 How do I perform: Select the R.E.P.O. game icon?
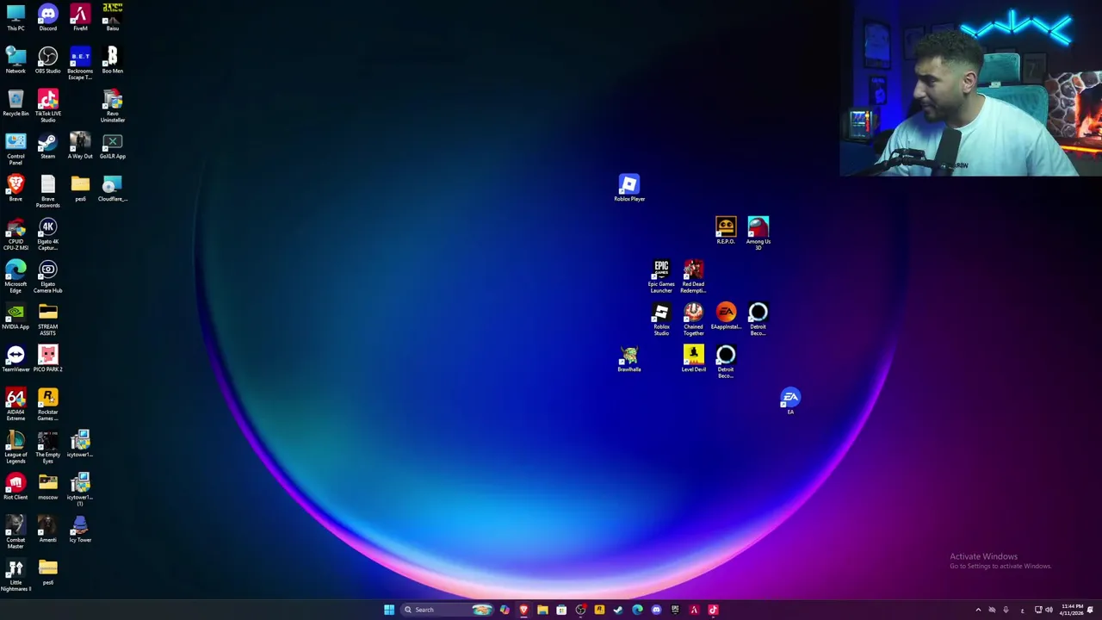pyautogui.click(x=726, y=231)
